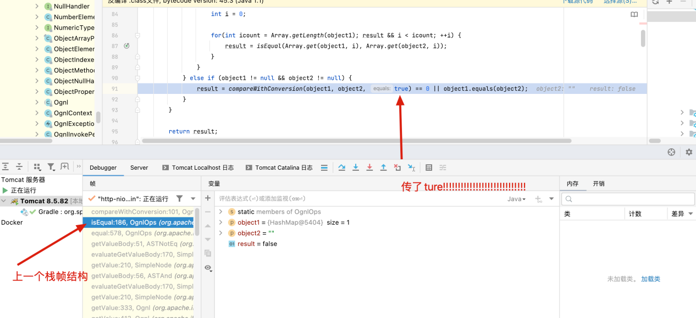Click the red Force Step Into icon
696x318 pixels.
tap(369, 168)
